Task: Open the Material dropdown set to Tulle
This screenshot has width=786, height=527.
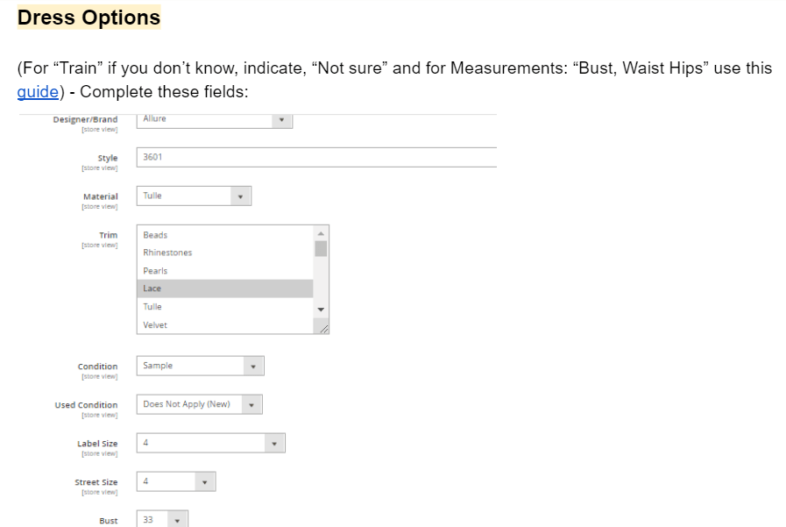Action: point(194,196)
